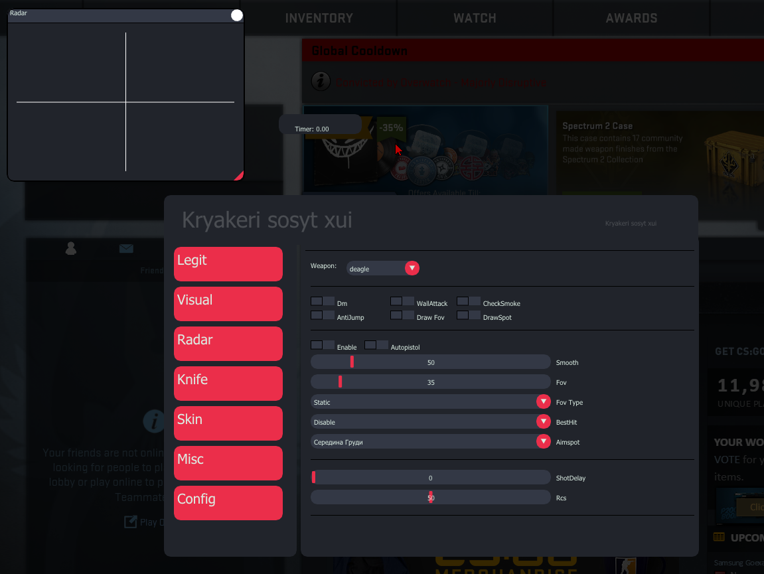Switch to the Visual tab
Viewport: 764px width, 574px height.
coord(228,304)
